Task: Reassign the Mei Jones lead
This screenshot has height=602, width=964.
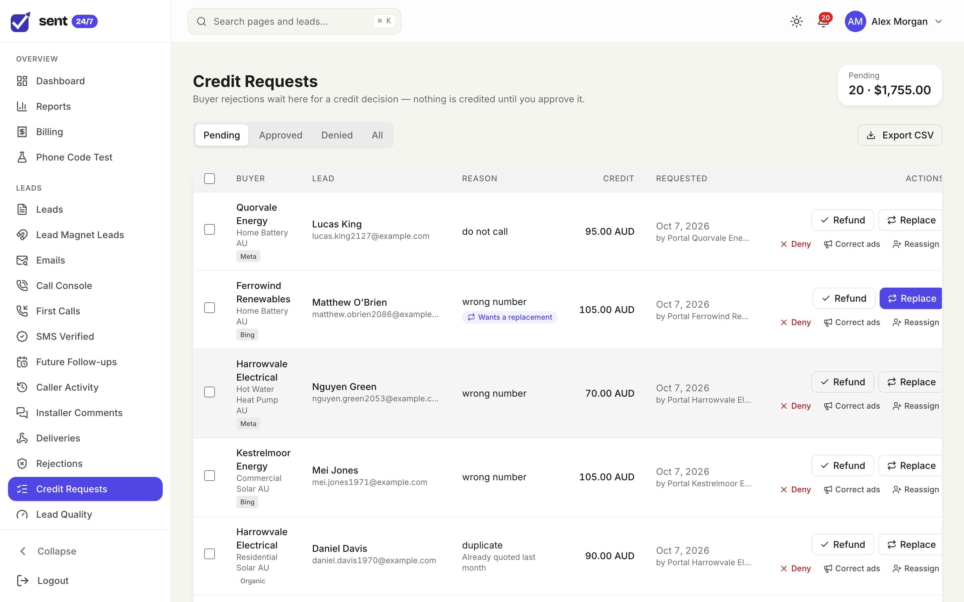Action: 916,489
